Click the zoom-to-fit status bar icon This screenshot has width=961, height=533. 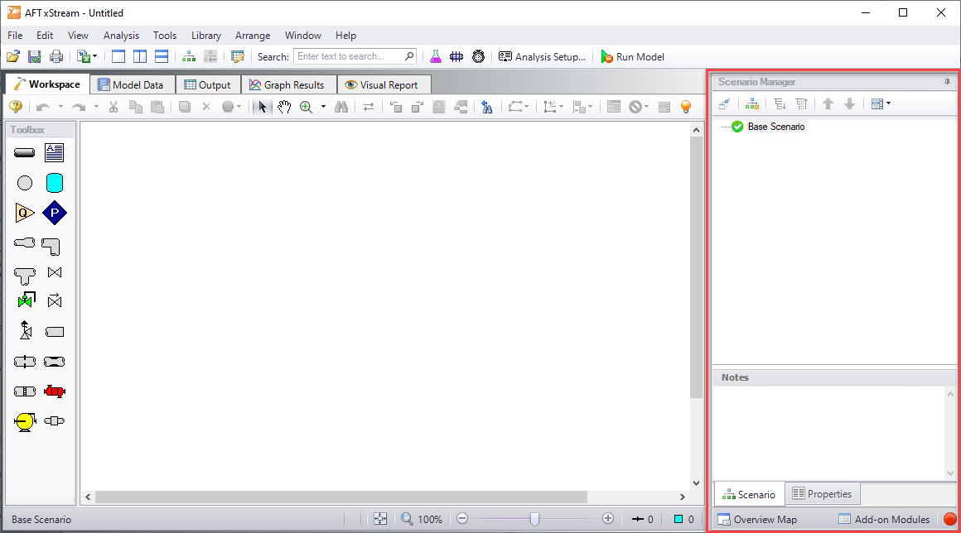380,519
